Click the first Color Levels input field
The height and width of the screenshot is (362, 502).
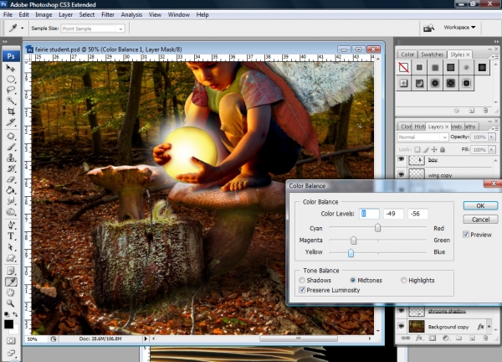pos(369,214)
